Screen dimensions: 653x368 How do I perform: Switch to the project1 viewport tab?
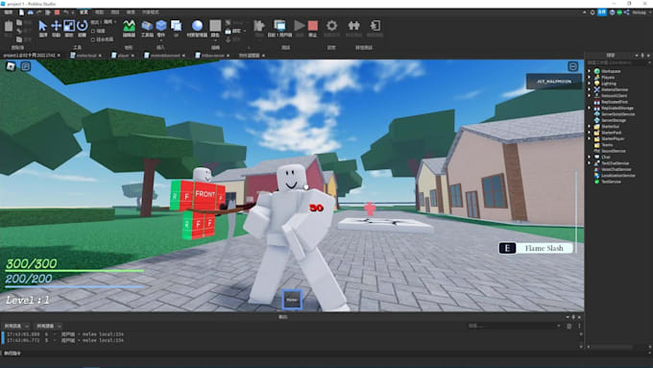[x=32, y=55]
